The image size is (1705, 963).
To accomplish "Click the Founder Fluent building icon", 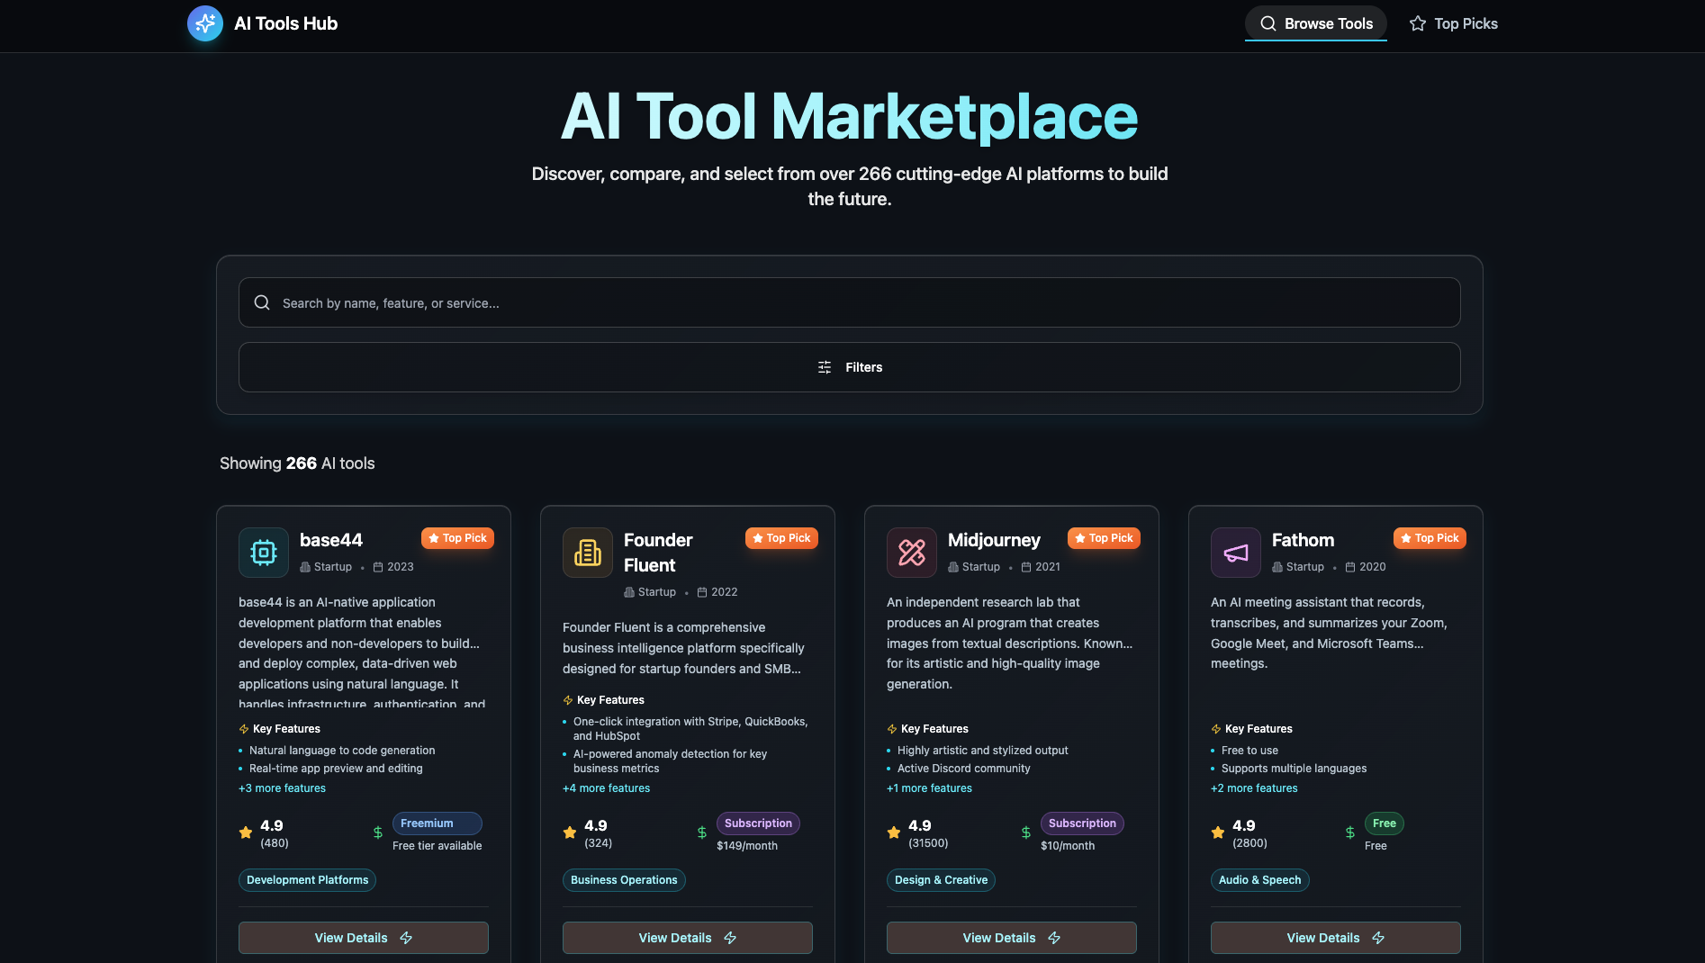I will click(x=588, y=553).
